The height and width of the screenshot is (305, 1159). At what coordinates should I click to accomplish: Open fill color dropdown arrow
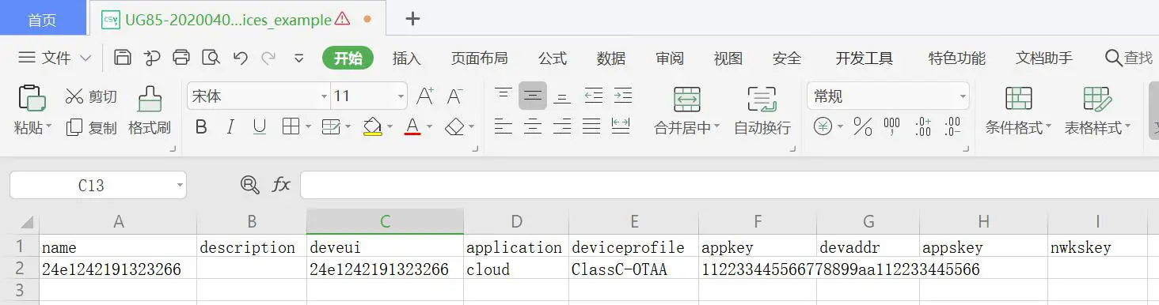coord(389,126)
